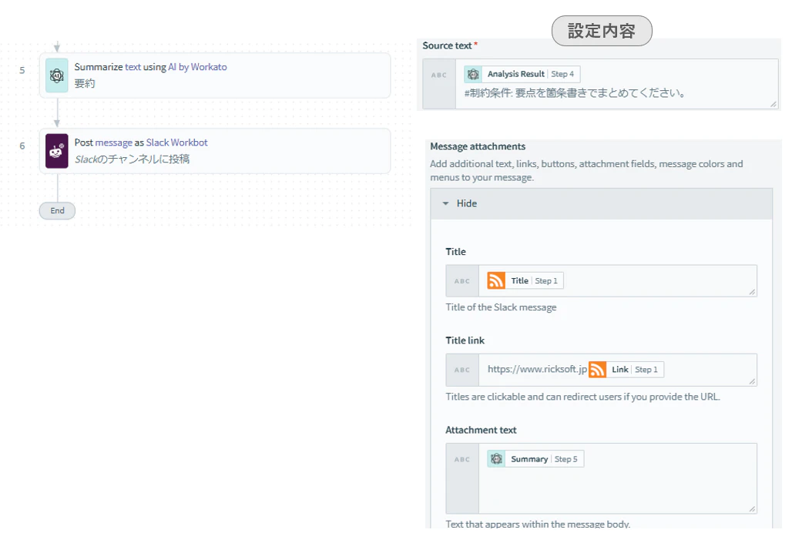The image size is (802, 533).
Task: Collapse the Hide section of Message attachments
Action: [602, 203]
